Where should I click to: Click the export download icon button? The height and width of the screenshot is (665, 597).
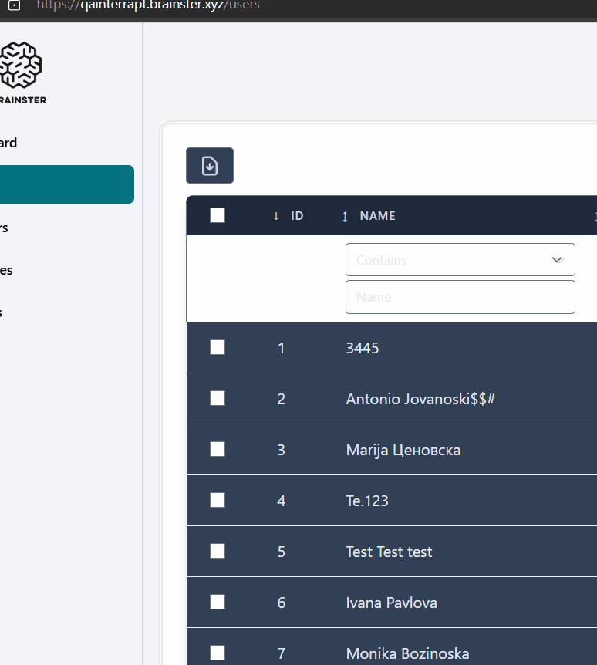[x=210, y=166]
